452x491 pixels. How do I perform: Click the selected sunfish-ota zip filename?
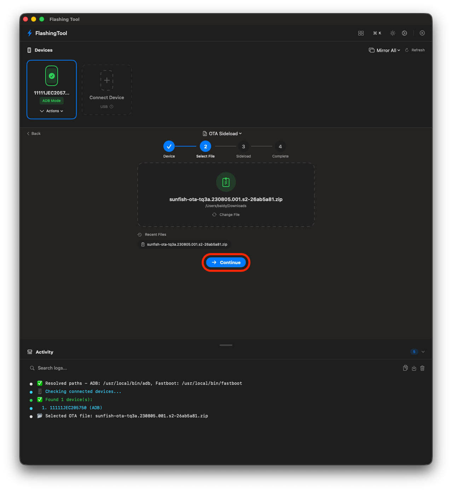226,199
